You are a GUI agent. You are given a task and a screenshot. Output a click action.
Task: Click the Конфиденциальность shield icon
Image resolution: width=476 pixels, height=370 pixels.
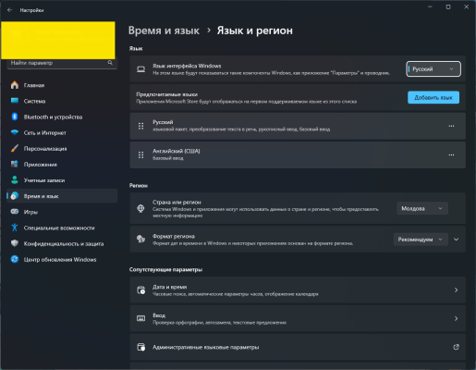click(15, 243)
